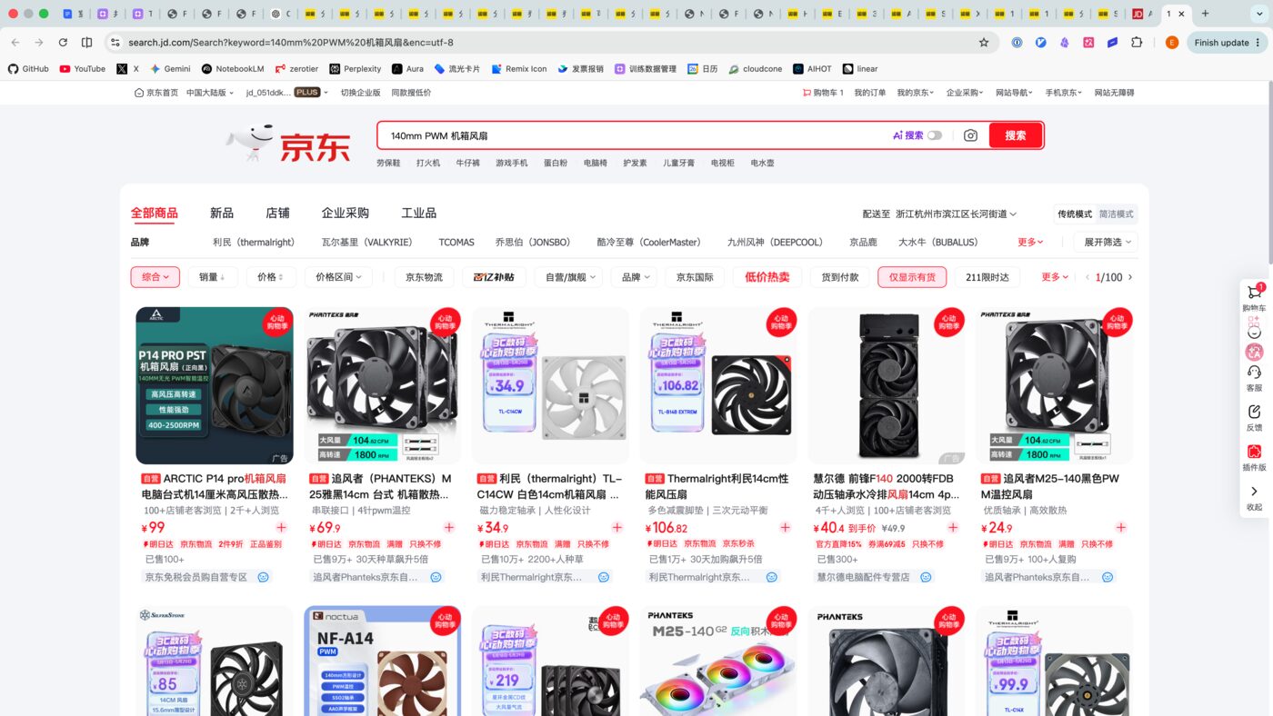
Task: Sort results by 销量
Action: (x=213, y=277)
